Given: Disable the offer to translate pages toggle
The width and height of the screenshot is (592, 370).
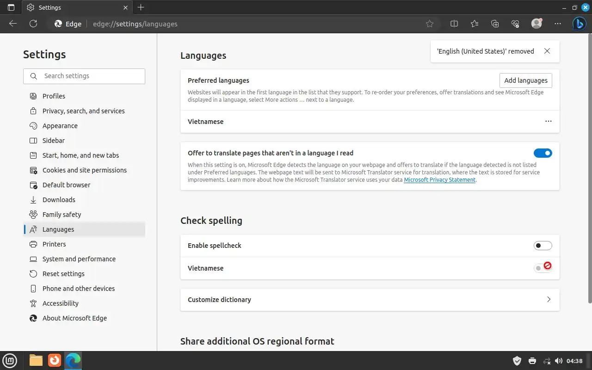Looking at the screenshot, I should coord(543,153).
